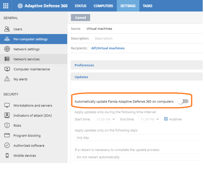Go to Risks settings
The height and width of the screenshot is (175, 204).
(x=33, y=125)
